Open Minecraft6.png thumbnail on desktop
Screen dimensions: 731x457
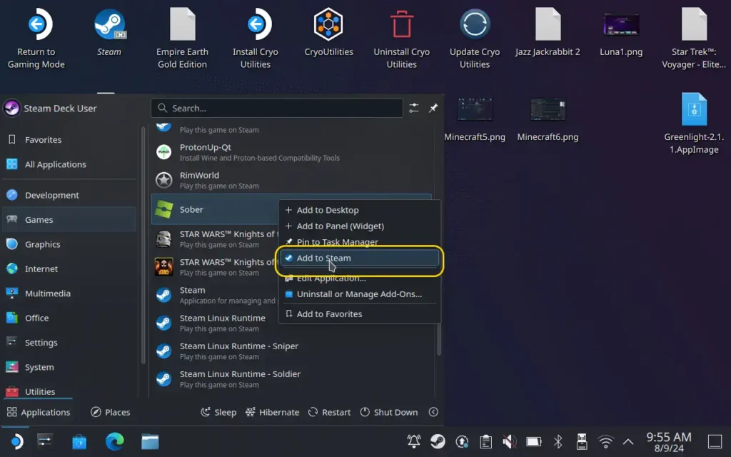pyautogui.click(x=548, y=119)
